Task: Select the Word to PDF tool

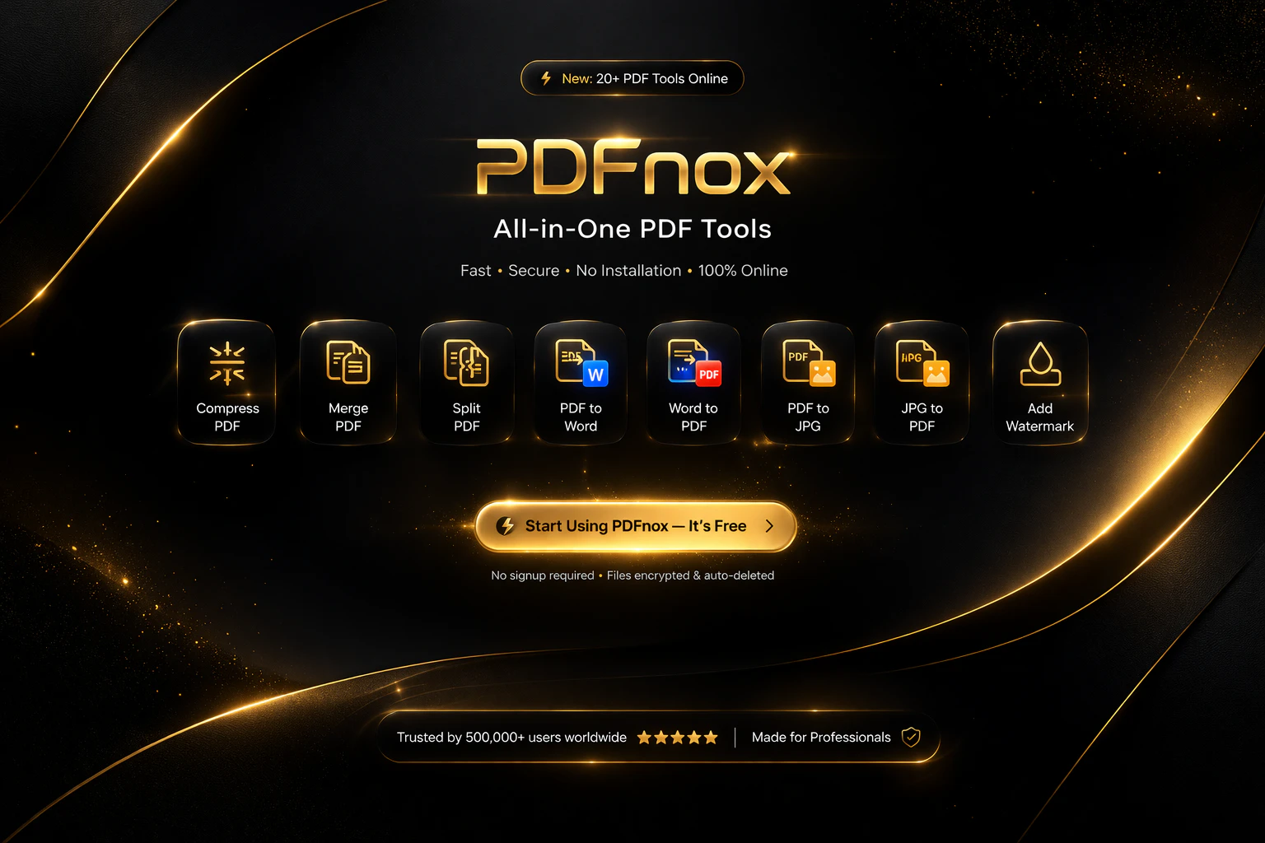Action: coord(693,382)
